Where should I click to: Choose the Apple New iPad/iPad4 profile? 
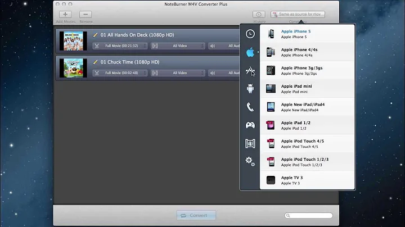[307, 107]
